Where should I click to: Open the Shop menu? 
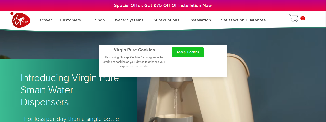click(100, 20)
